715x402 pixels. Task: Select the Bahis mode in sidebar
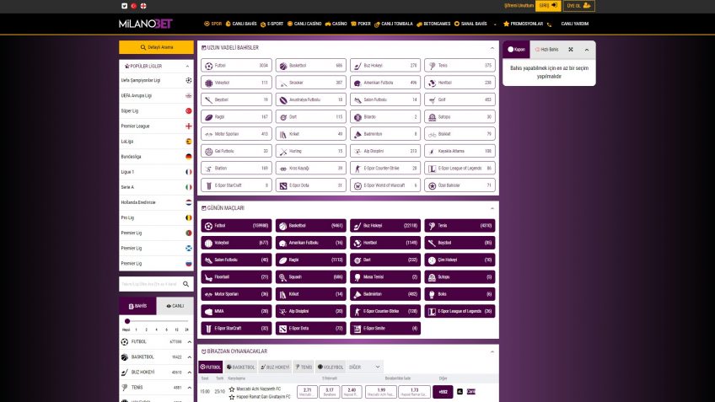click(x=137, y=306)
